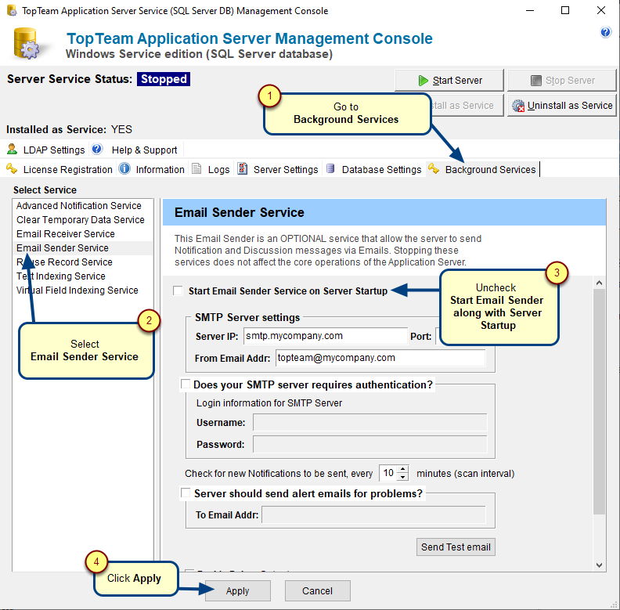
Task: Click the window close X button
Action: (601, 10)
